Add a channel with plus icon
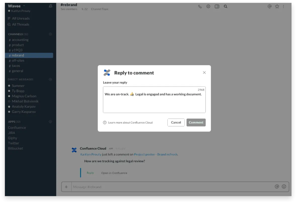 [x=50, y=34]
